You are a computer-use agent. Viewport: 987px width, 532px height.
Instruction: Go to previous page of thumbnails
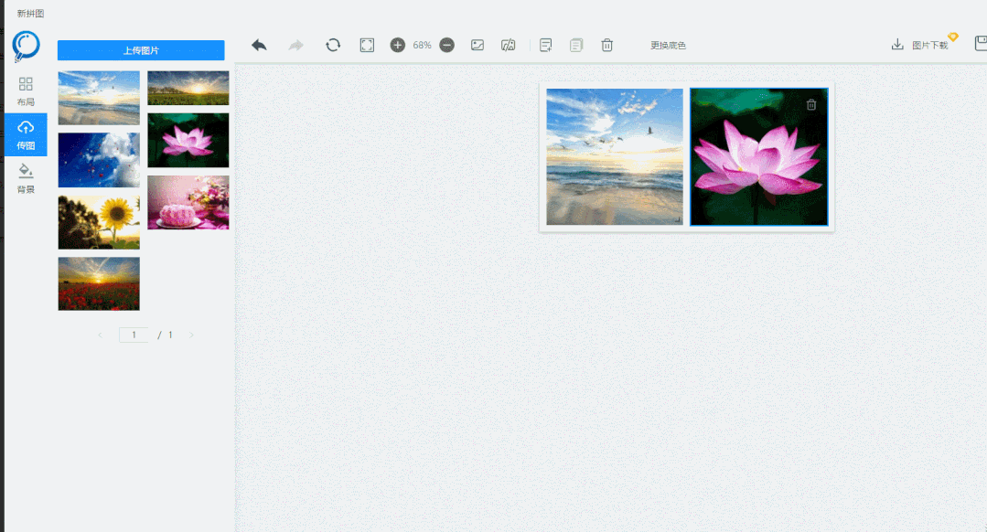(100, 335)
